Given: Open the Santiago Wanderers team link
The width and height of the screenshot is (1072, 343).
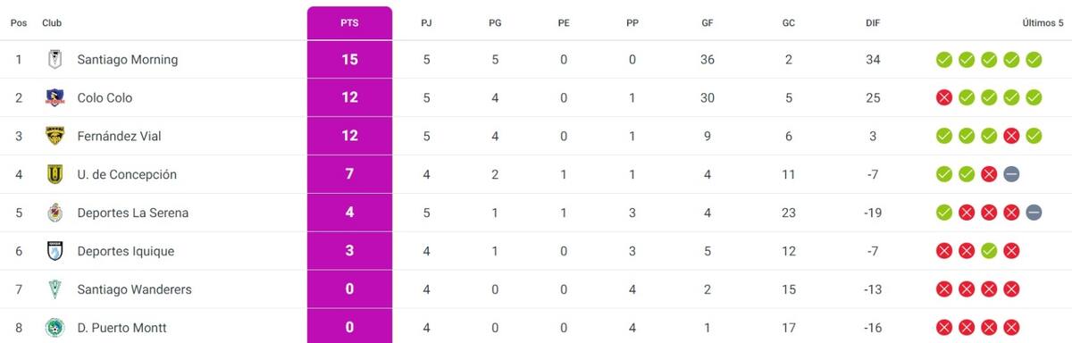Looking at the screenshot, I should tap(134, 290).
